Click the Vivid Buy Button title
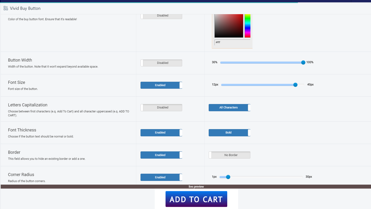Viewport: 371px width, 209px height. point(26,8)
